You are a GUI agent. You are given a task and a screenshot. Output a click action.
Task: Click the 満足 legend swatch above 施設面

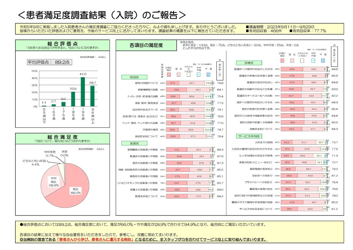coord(179,74)
